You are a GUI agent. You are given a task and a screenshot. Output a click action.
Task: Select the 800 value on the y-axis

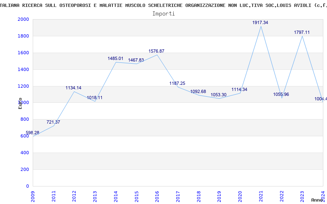[x=25, y=120]
